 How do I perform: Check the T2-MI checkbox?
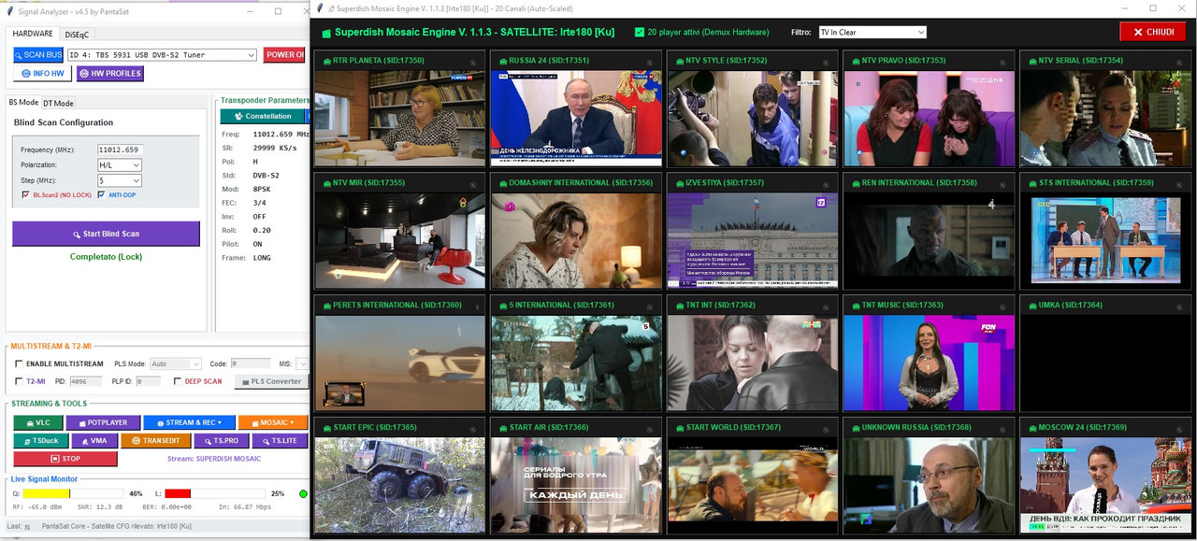coord(19,381)
